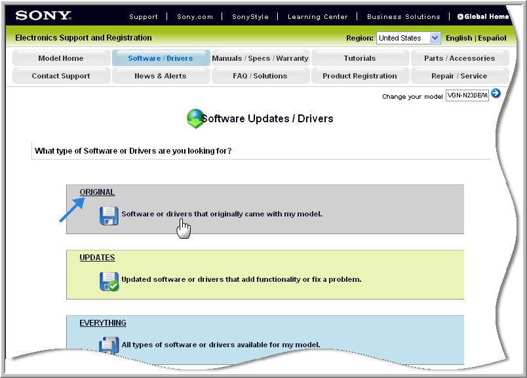Viewport: 527px width, 378px height.
Task: Open the Support link in top navigation
Action: point(144,17)
